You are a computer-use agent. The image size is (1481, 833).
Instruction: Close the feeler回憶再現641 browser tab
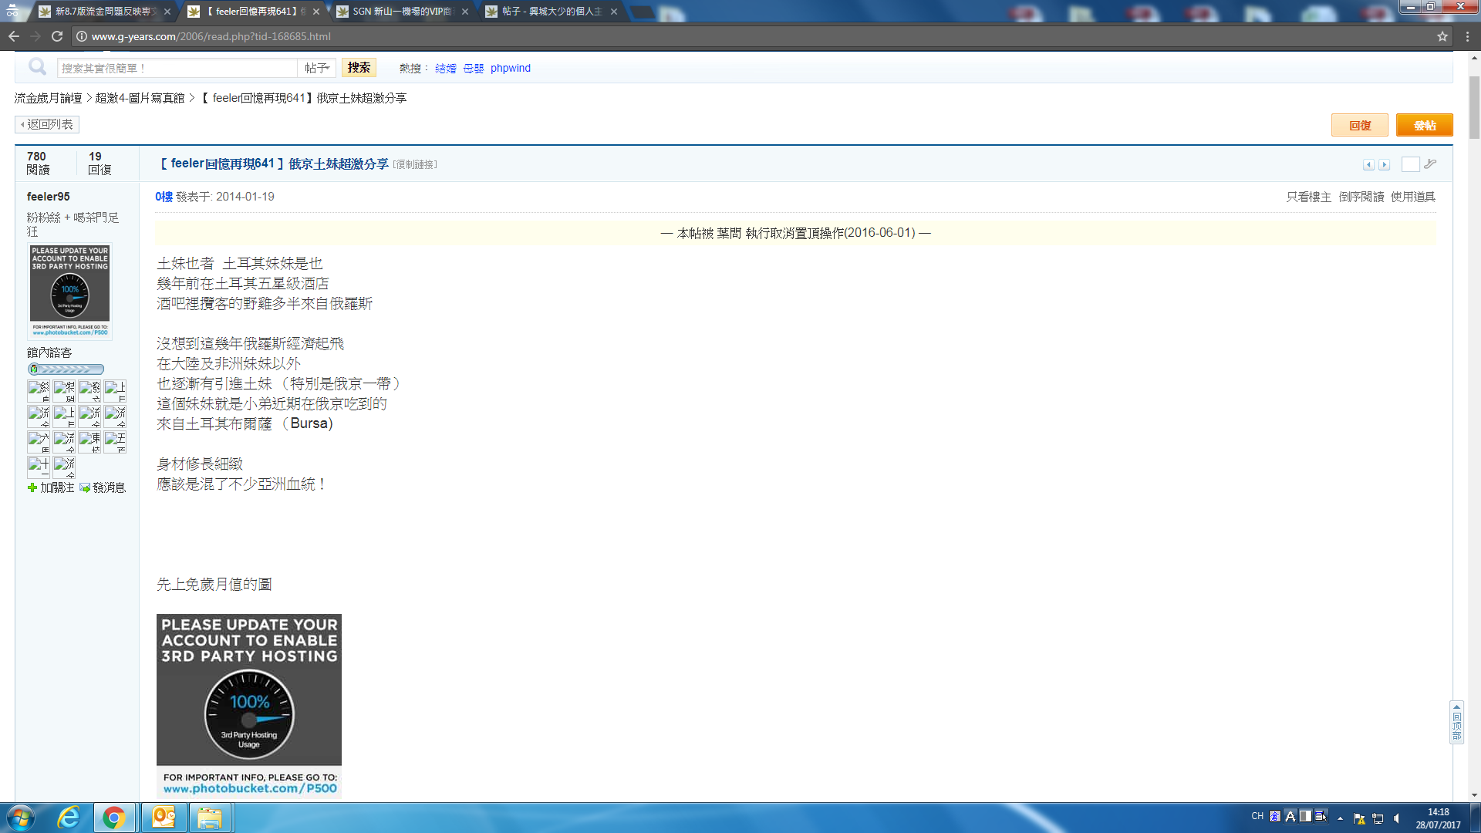[316, 12]
